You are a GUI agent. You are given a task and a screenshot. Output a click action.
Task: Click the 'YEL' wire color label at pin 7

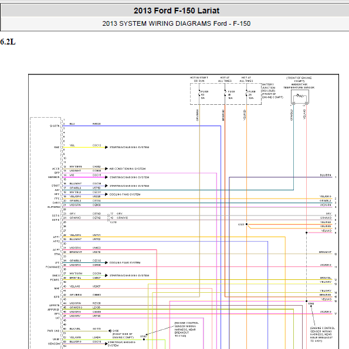(x=72, y=145)
